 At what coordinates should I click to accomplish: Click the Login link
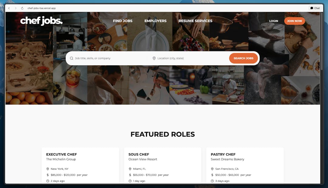[274, 21]
